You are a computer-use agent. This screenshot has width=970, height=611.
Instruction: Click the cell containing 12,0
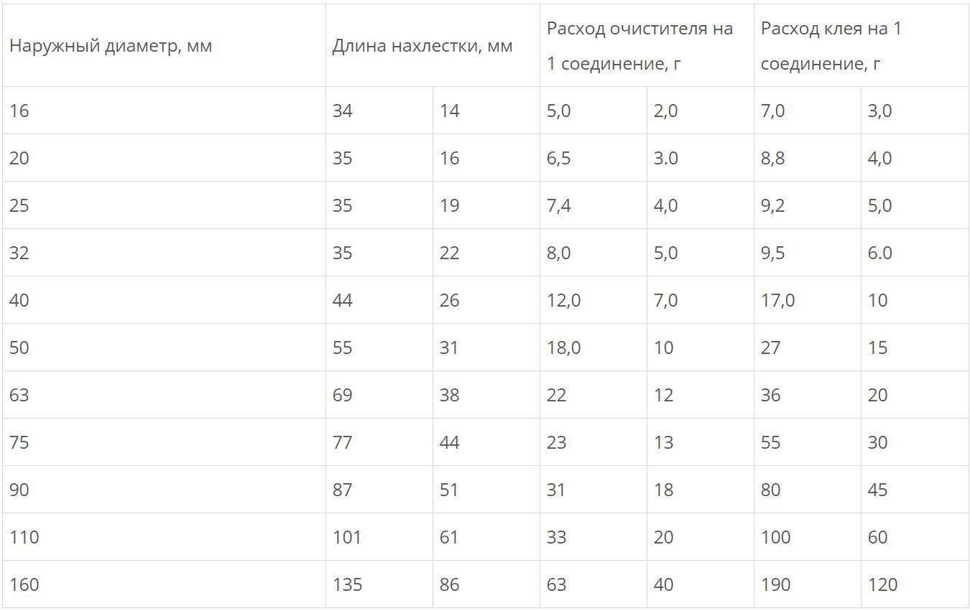[x=563, y=300]
